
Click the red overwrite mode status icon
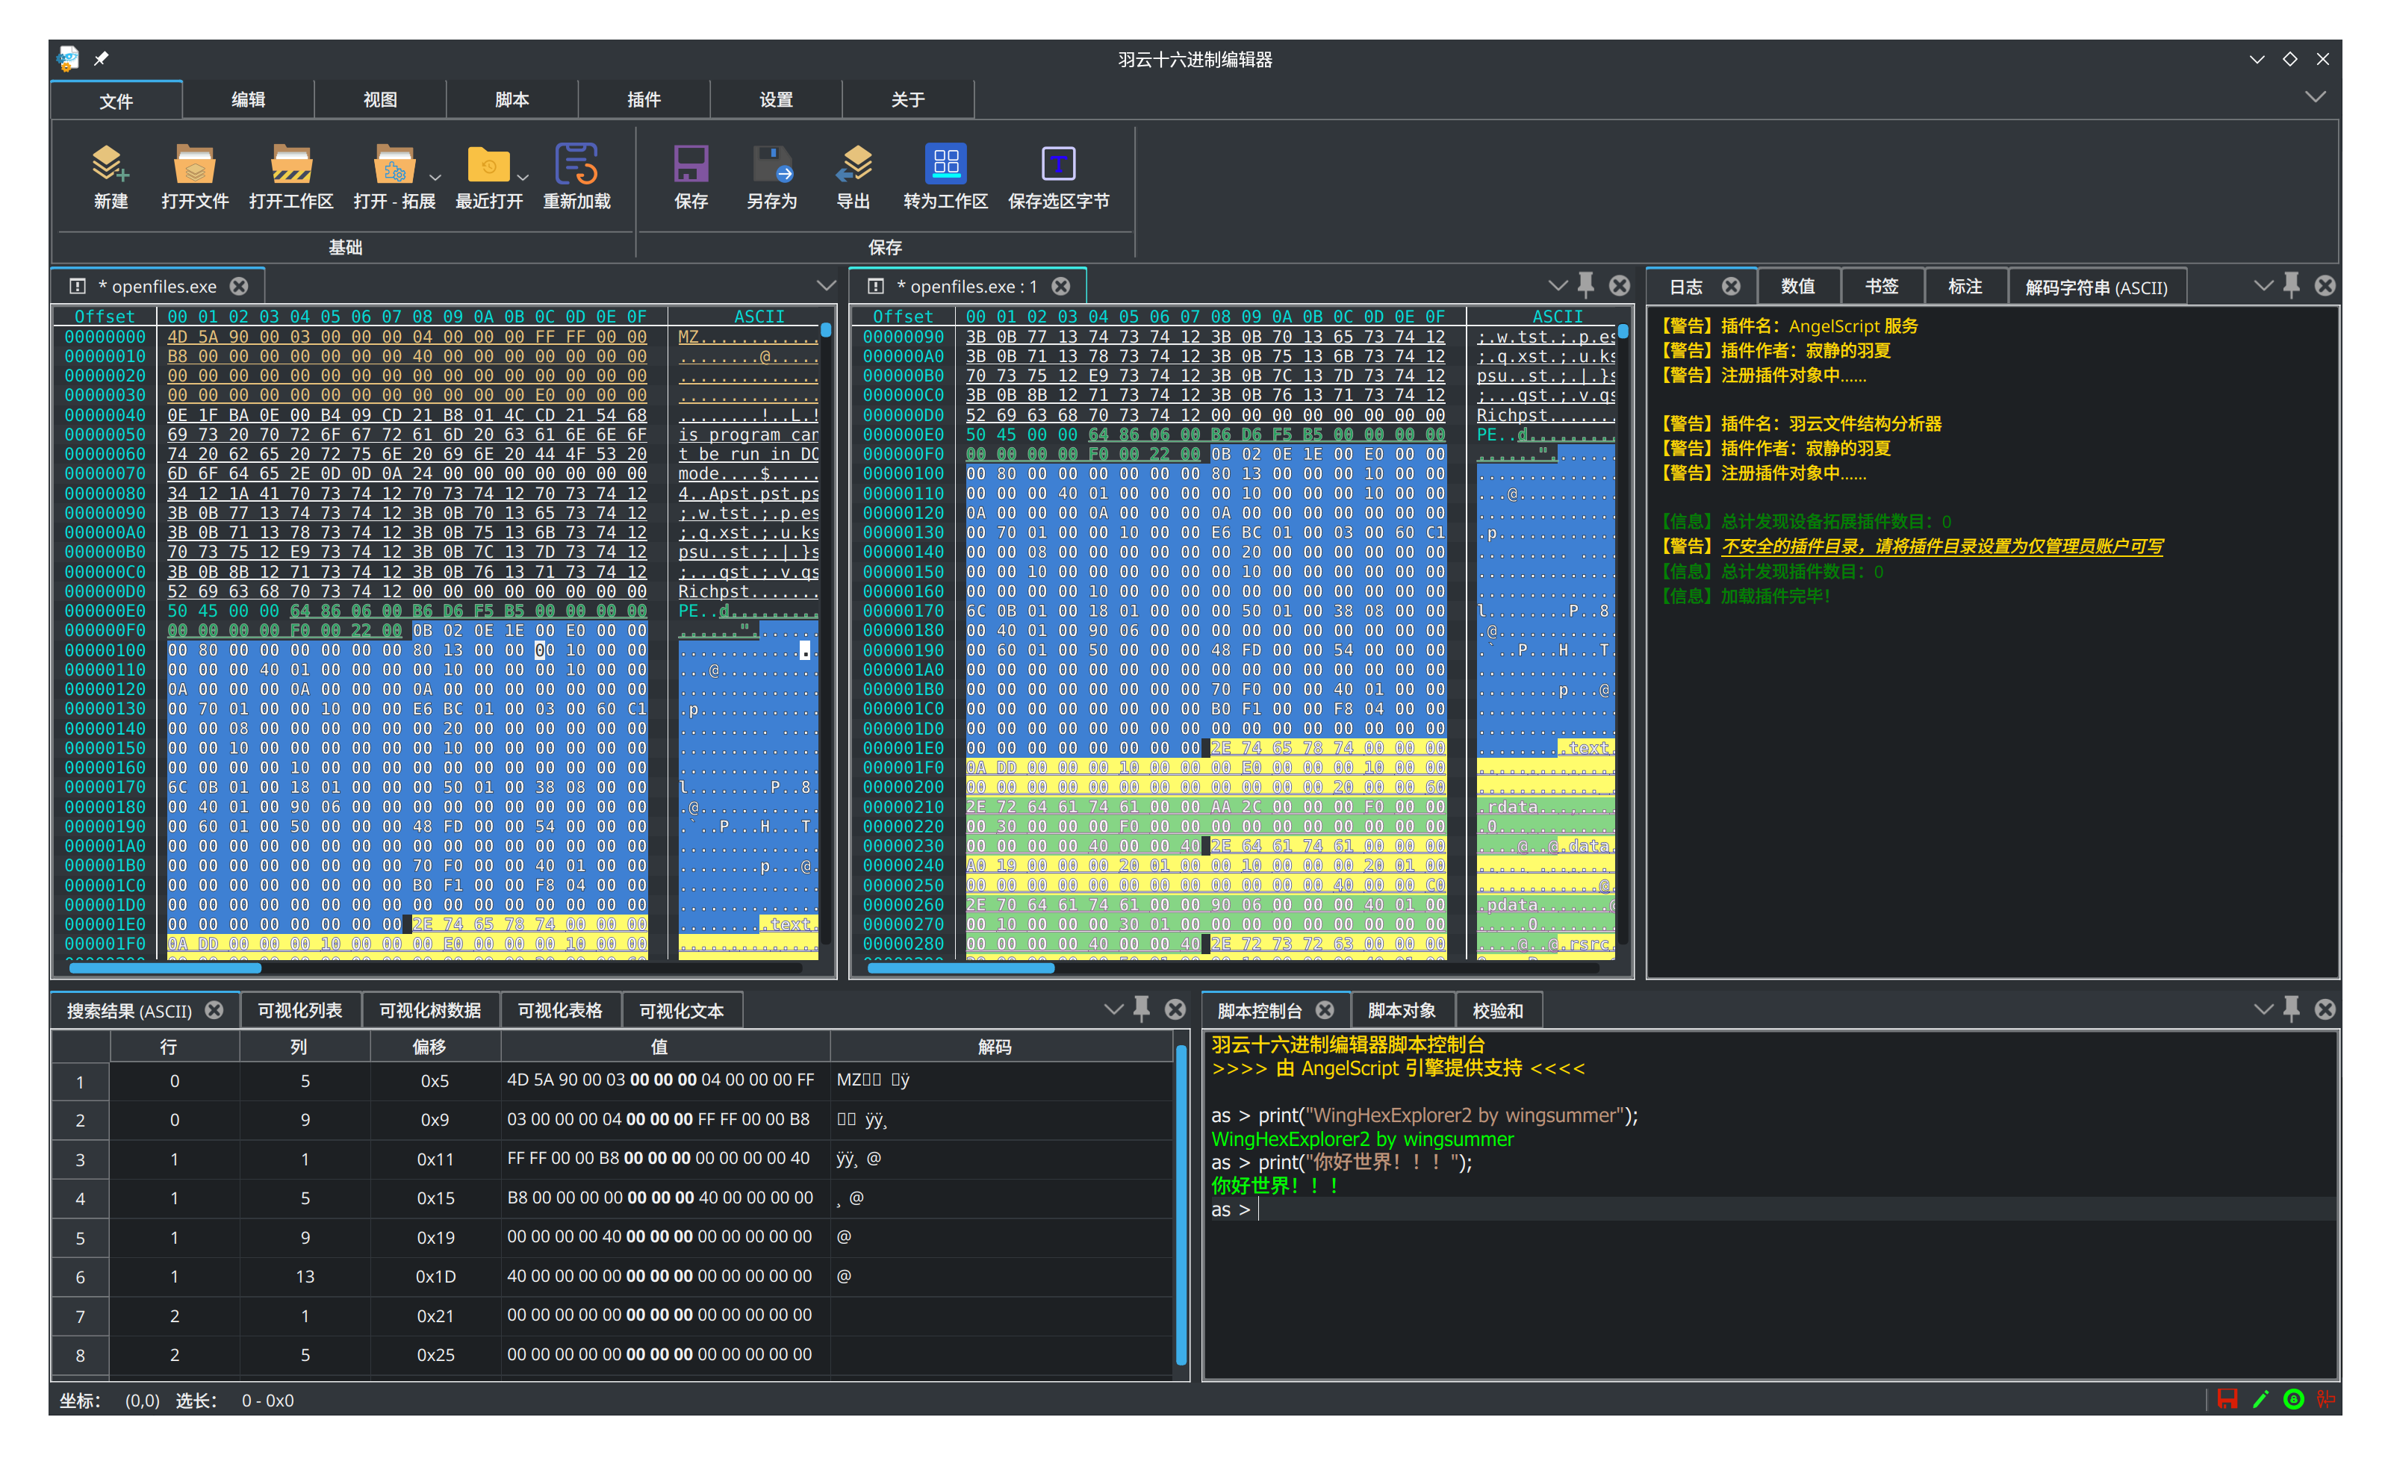click(x=2326, y=1399)
